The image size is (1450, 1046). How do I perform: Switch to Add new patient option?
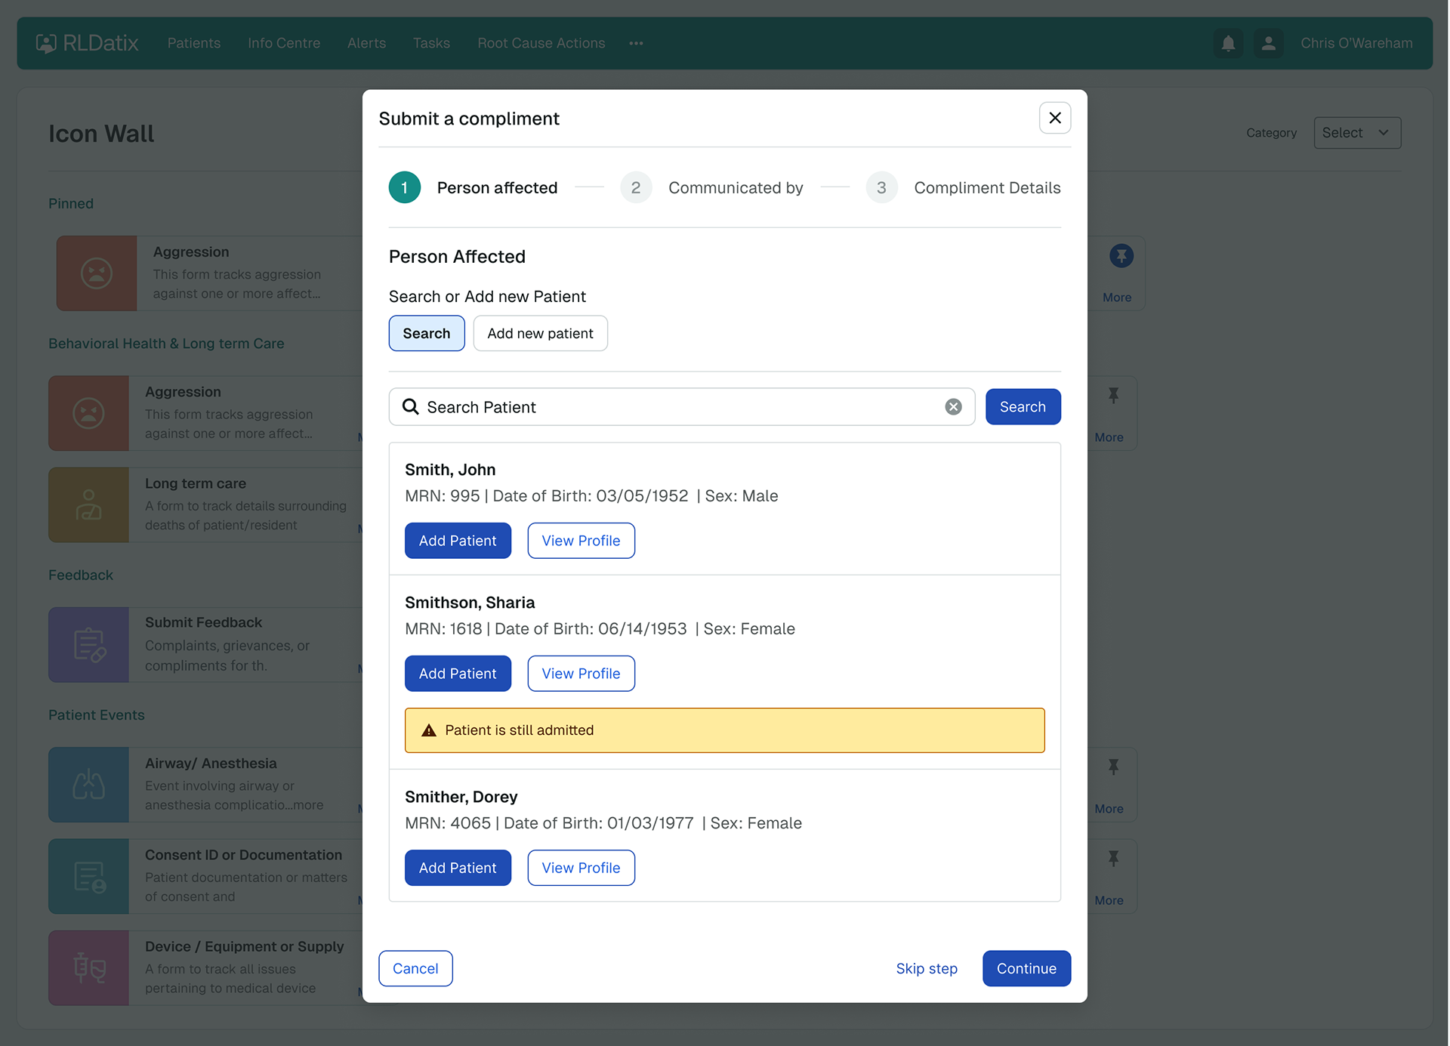pyautogui.click(x=540, y=333)
